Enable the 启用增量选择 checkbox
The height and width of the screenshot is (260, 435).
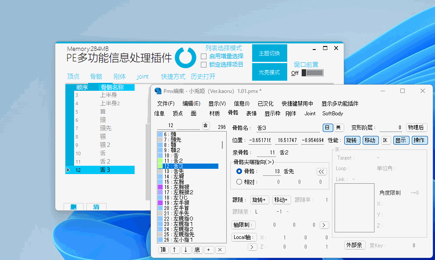coord(203,56)
